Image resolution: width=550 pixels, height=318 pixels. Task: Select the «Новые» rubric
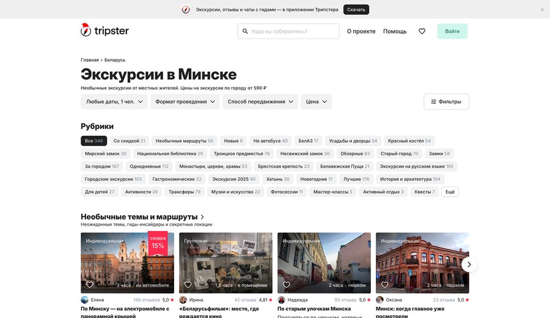(233, 141)
